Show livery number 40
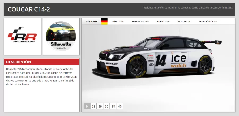The height and width of the screenshot is (116, 239). 120,106
